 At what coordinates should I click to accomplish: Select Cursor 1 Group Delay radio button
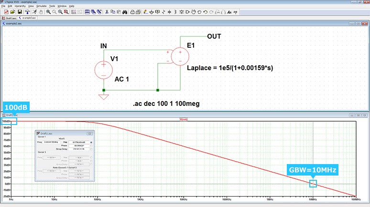point(91,150)
